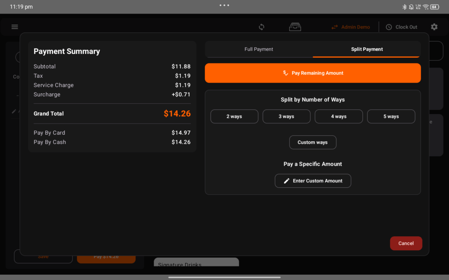Open the cash drawer icon

[295, 27]
